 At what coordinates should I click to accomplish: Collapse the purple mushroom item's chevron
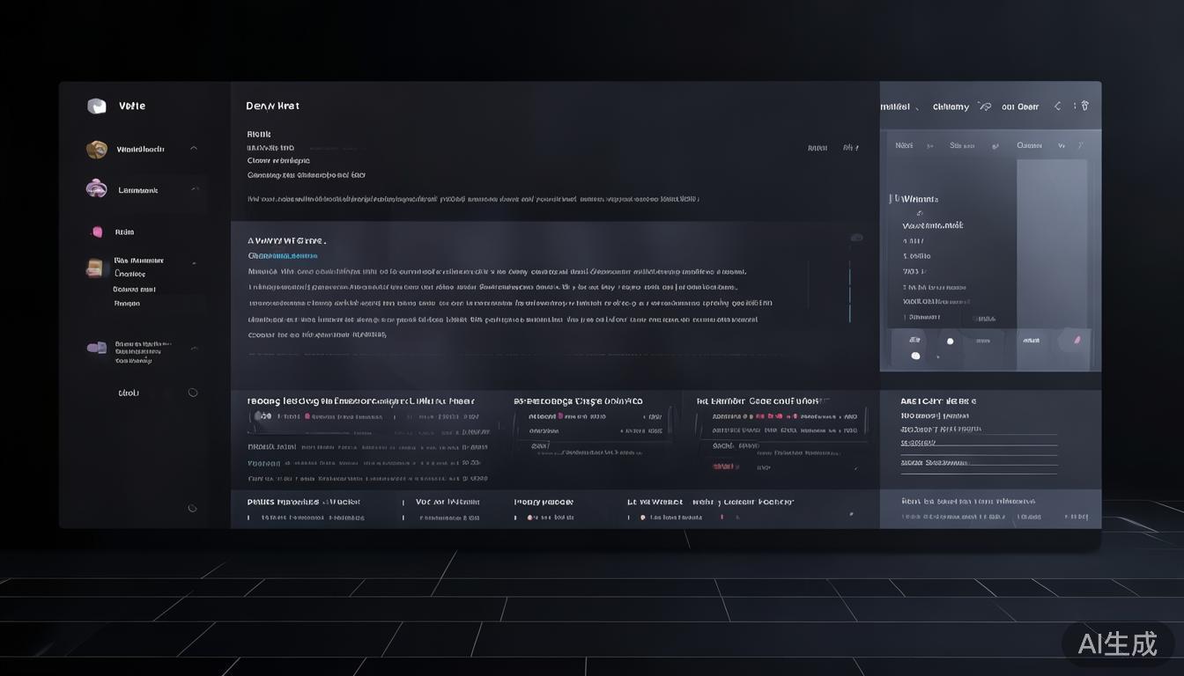tap(195, 189)
